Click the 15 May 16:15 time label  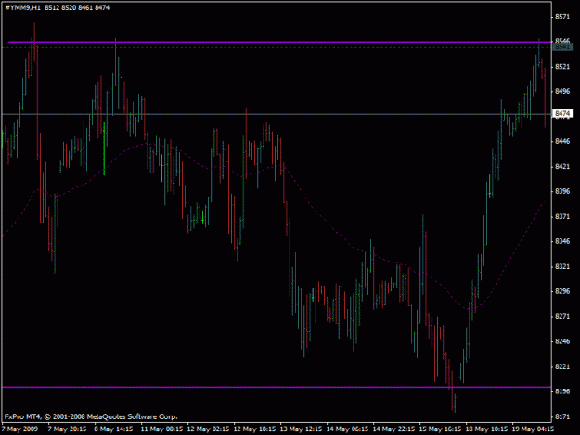[x=440, y=429]
